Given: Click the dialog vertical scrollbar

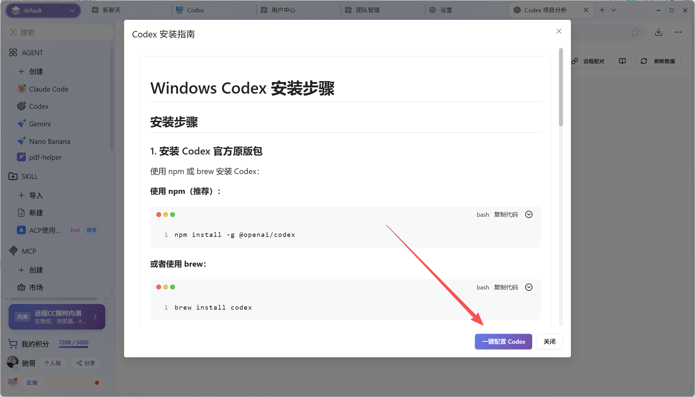Looking at the screenshot, I should click(x=561, y=87).
